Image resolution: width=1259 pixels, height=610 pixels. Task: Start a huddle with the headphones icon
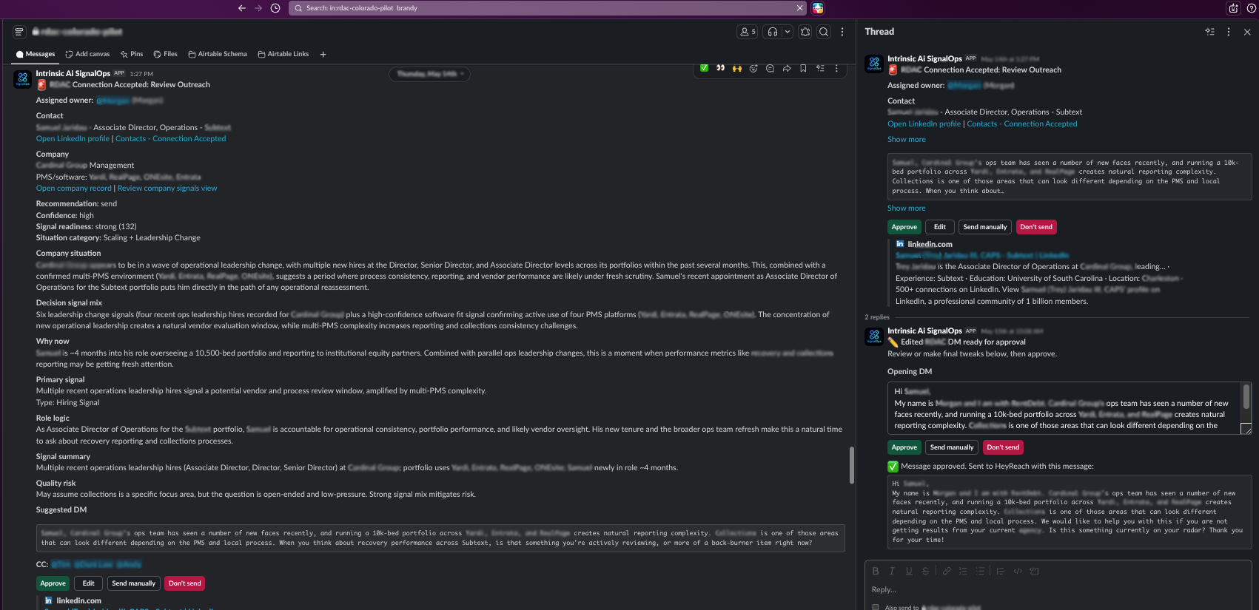[x=773, y=32]
